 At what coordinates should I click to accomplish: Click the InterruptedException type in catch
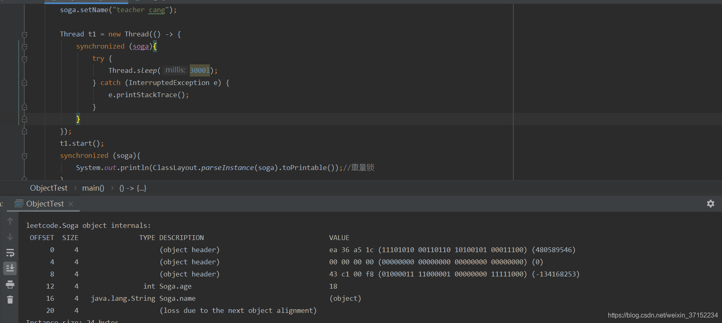(169, 83)
